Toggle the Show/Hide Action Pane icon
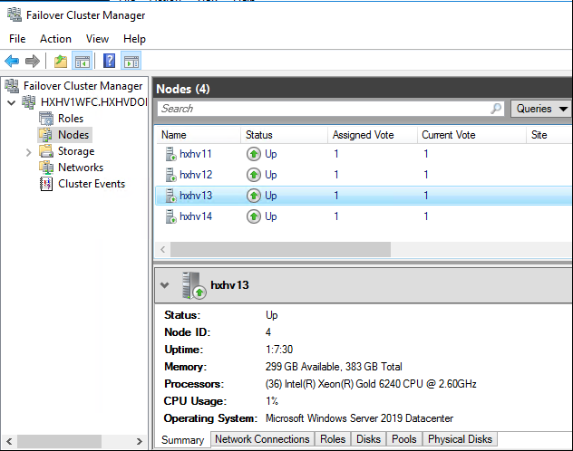Screen dimensions: 573x451 [131, 61]
